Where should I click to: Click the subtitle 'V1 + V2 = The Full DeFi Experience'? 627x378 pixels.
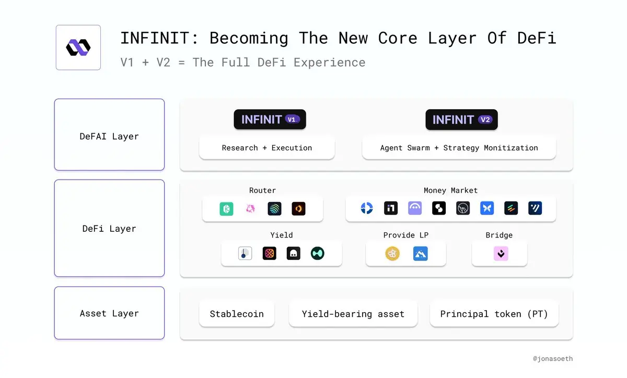[243, 62]
